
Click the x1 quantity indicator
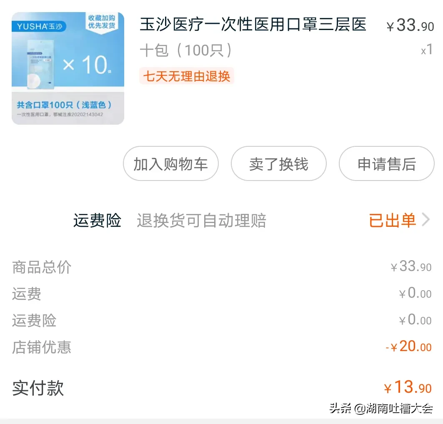[x=428, y=50]
